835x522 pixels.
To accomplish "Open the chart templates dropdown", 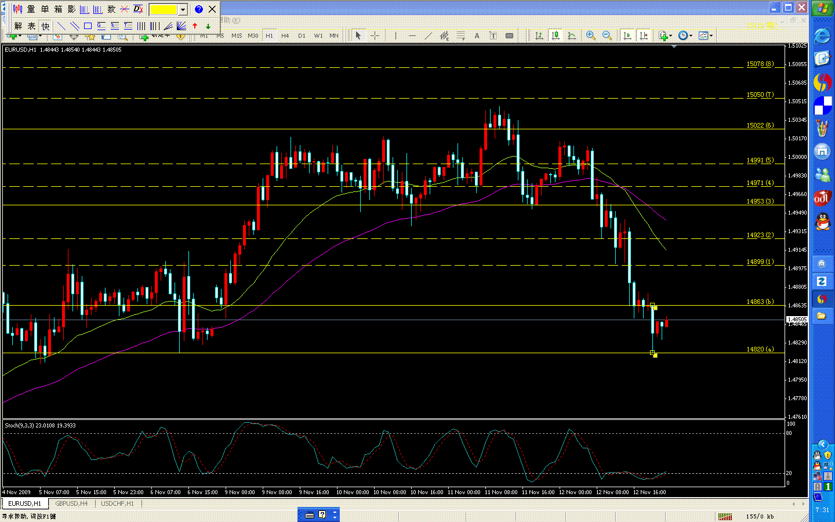I will (x=705, y=35).
